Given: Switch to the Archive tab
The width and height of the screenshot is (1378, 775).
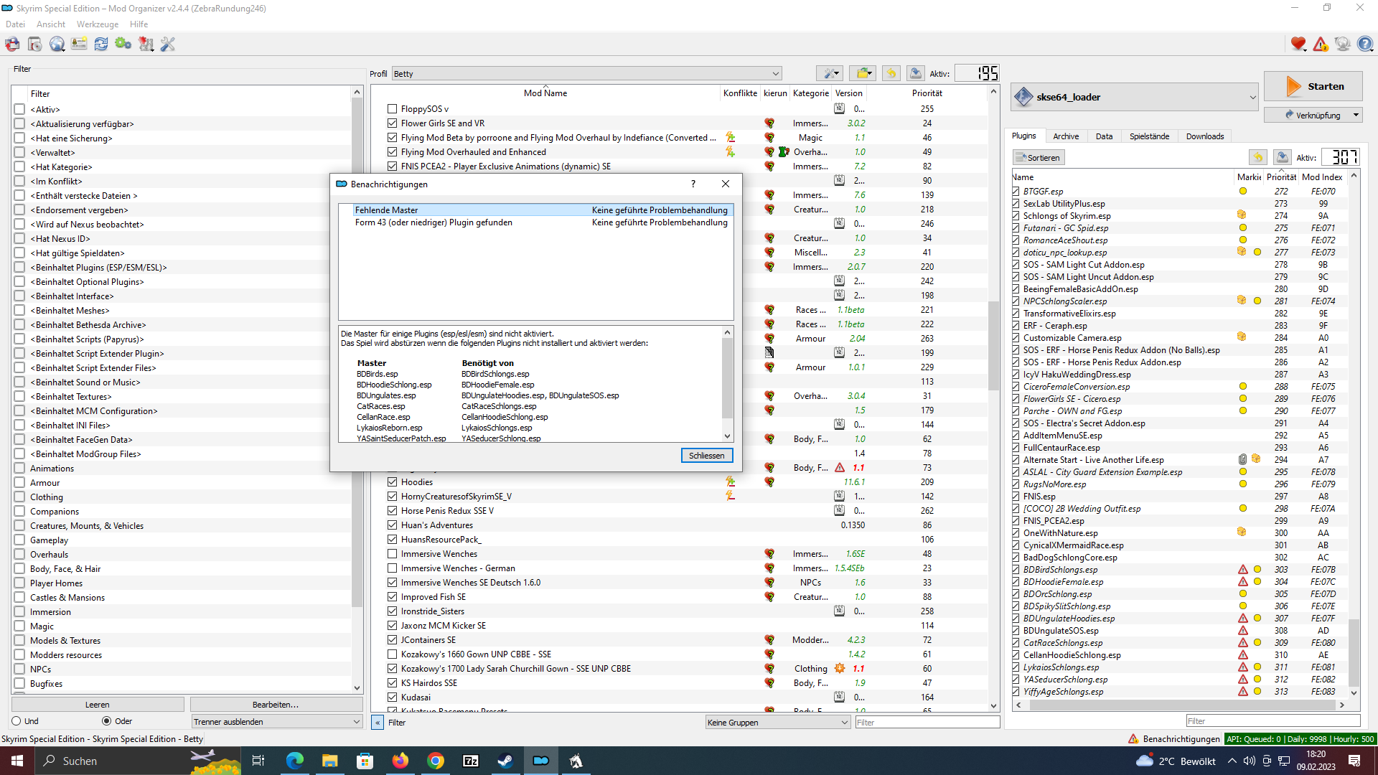Looking at the screenshot, I should 1066,136.
